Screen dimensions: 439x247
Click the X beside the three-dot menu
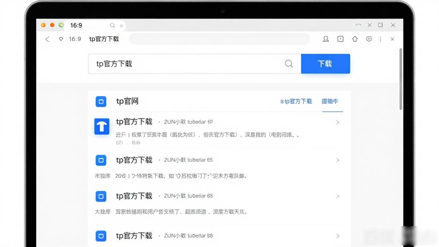point(392,39)
